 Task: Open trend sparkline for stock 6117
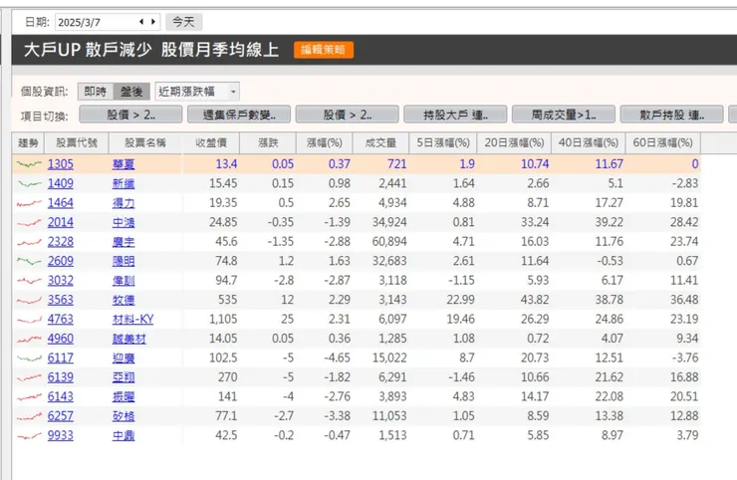[x=29, y=359]
